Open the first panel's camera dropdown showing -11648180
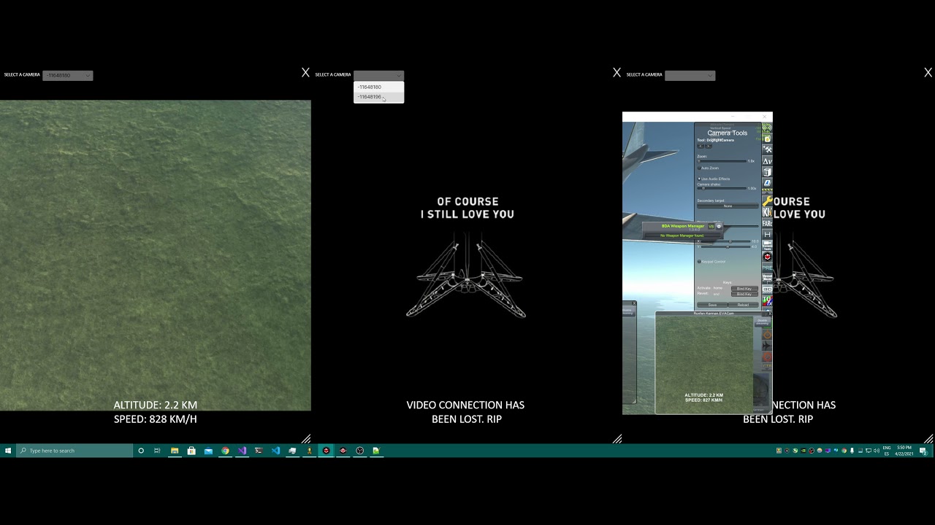The width and height of the screenshot is (935, 525). 68,75
